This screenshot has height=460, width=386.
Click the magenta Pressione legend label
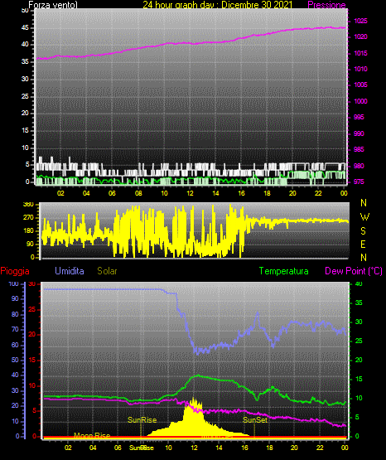pyautogui.click(x=326, y=5)
